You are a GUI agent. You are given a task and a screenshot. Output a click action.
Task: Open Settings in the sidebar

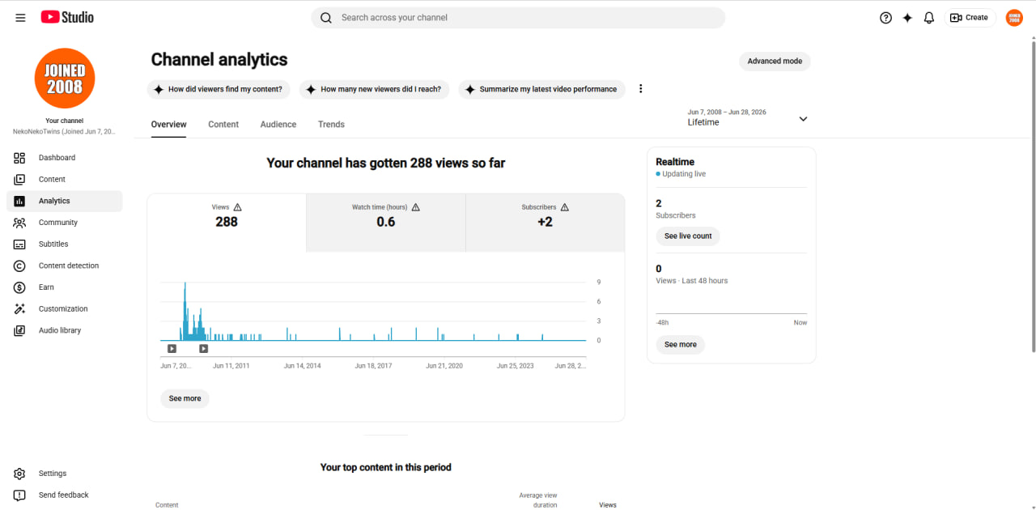point(65,474)
